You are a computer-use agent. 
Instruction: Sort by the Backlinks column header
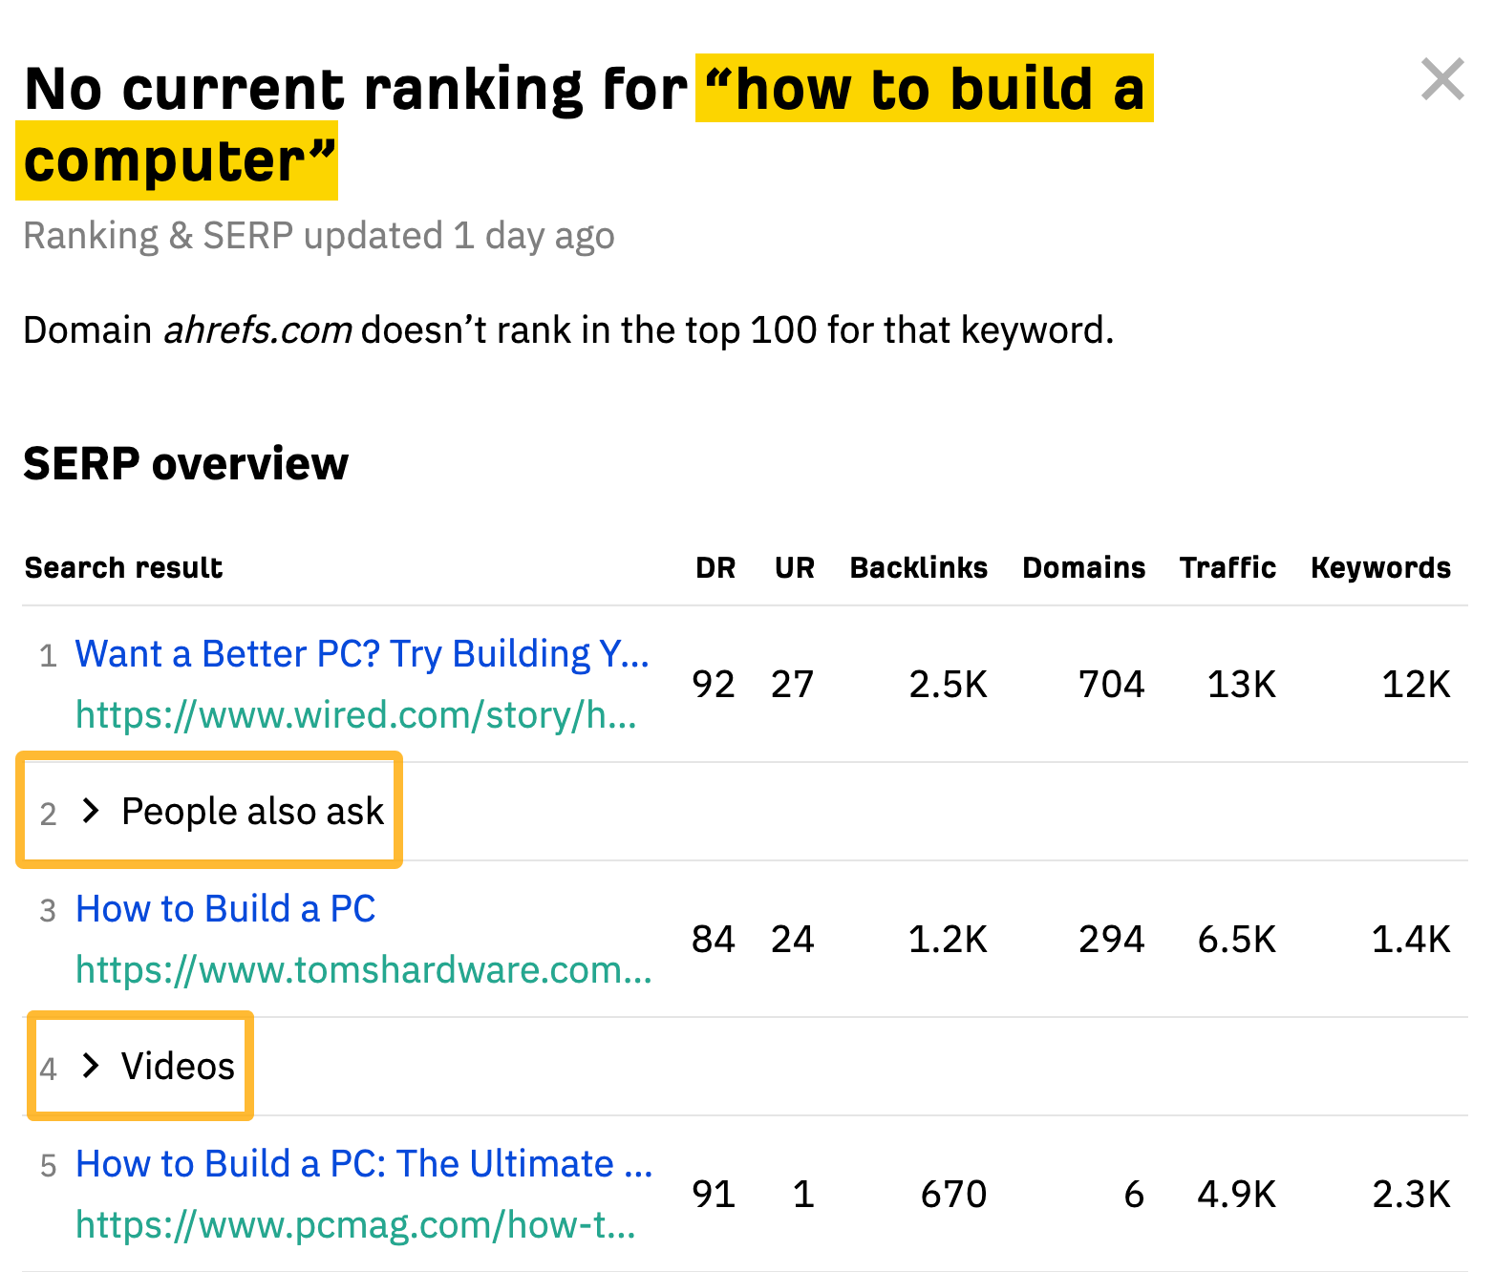(918, 567)
